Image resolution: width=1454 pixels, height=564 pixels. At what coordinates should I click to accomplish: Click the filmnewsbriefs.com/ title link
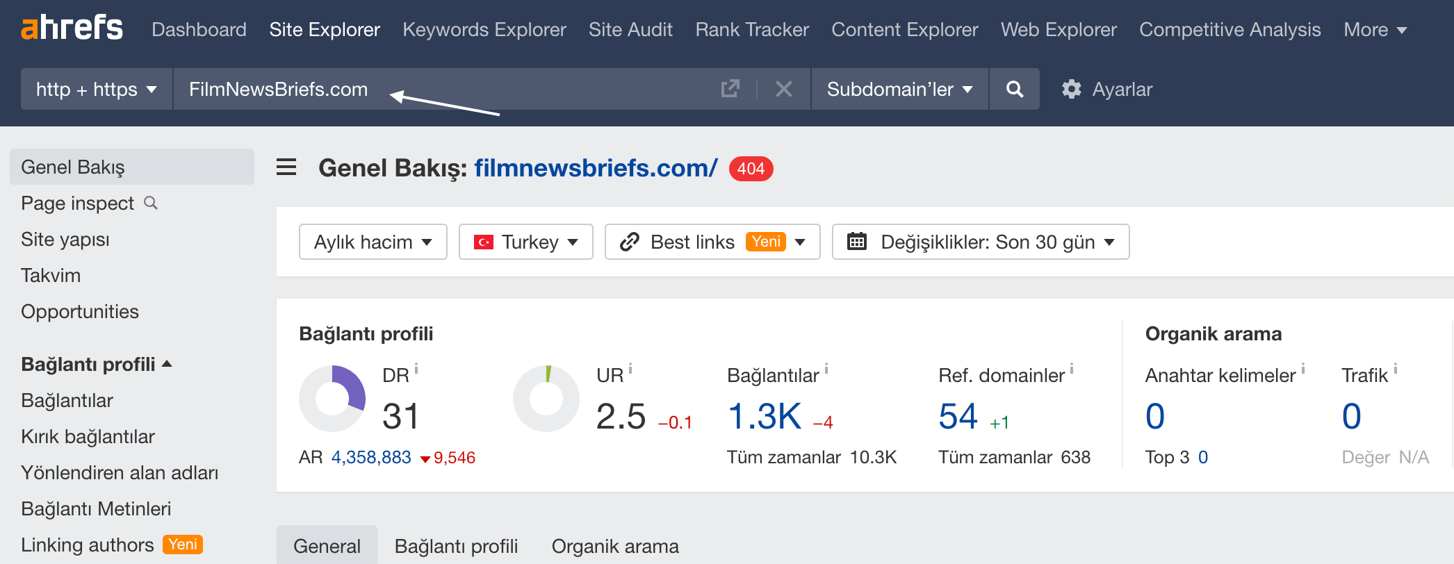tap(596, 167)
